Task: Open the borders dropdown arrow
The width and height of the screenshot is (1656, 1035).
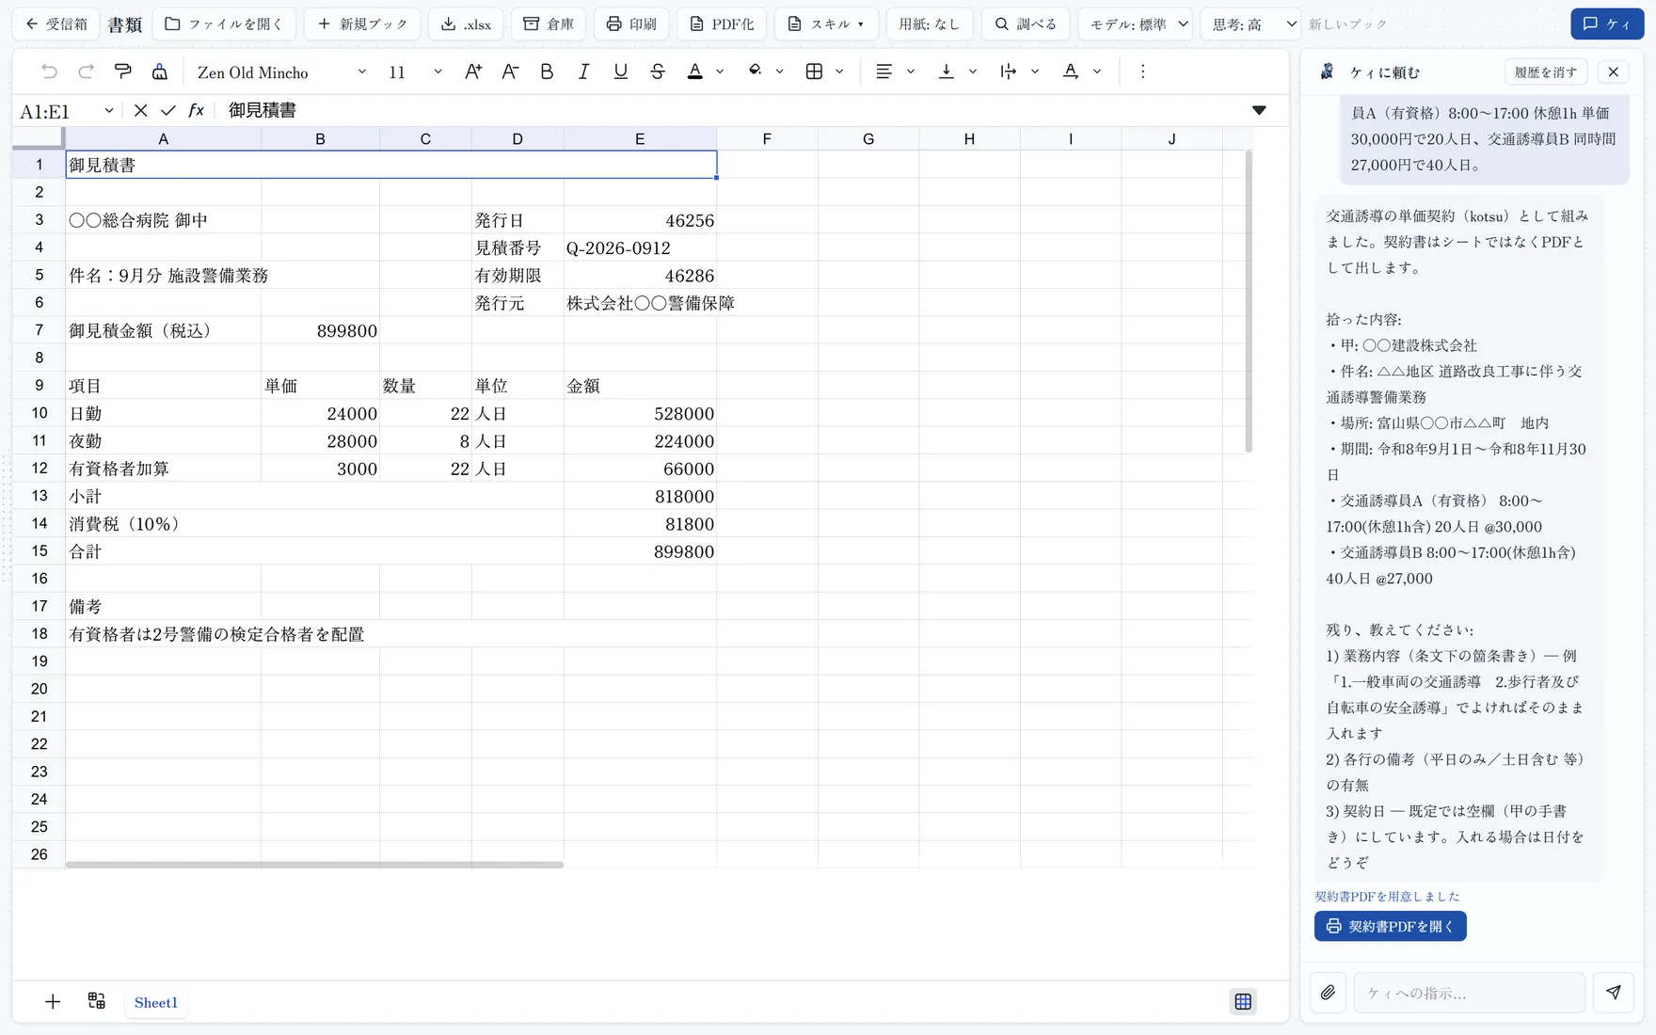Action: point(839,72)
